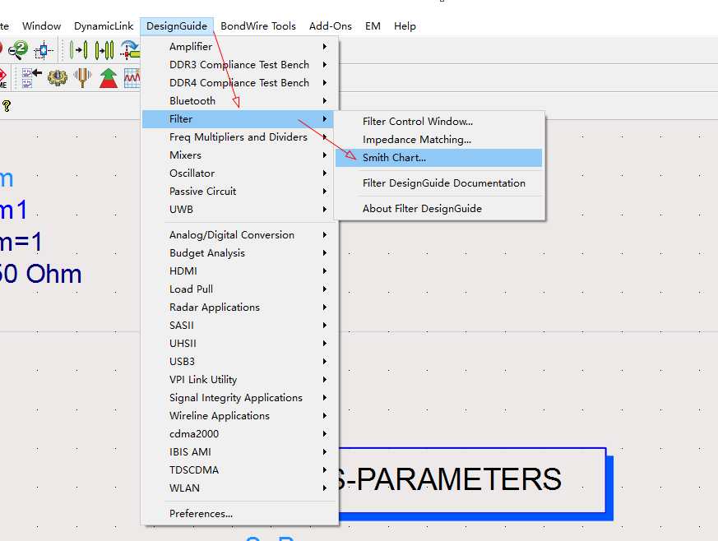
Task: Expand the UWB submenu arrow
Action: pos(324,209)
